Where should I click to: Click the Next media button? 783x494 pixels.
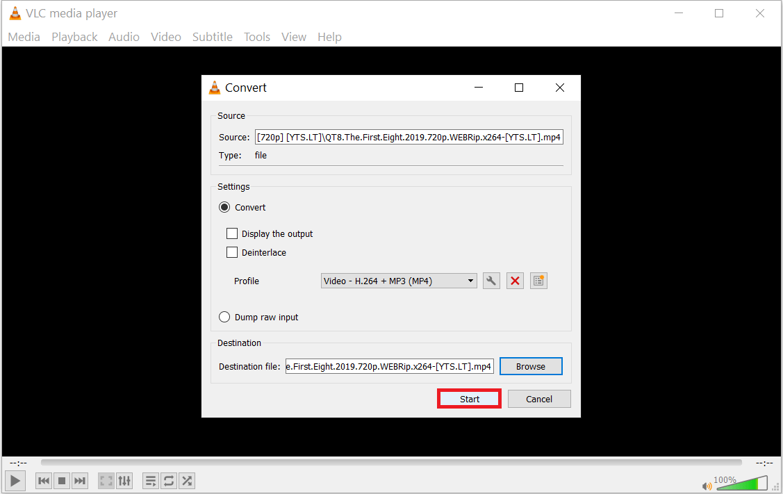pos(80,481)
